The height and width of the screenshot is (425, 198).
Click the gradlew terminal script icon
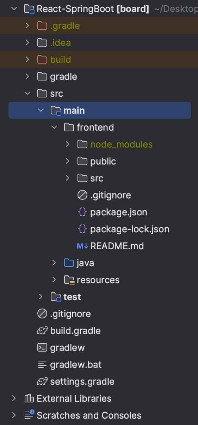point(42,348)
